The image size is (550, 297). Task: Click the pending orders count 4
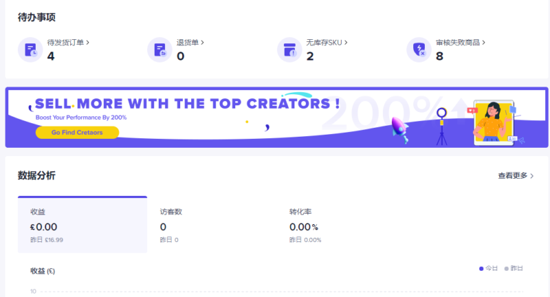tap(51, 56)
